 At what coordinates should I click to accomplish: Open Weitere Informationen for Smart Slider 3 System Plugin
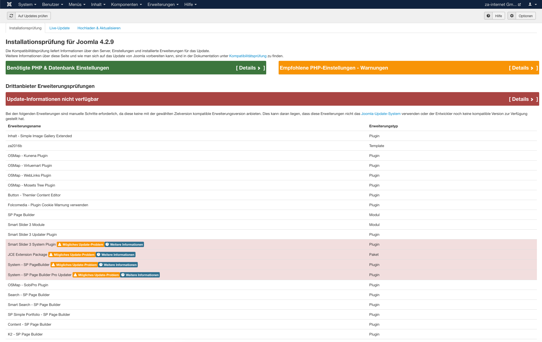(x=124, y=245)
